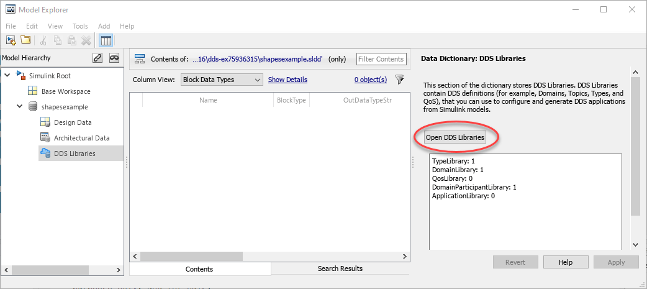This screenshot has height=289, width=647.
Task: Select DDS Libraries tree item
Action: click(x=81, y=153)
